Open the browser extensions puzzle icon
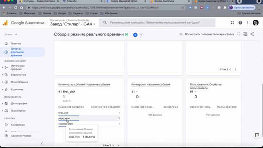263x148 pixels. coord(225,7)
